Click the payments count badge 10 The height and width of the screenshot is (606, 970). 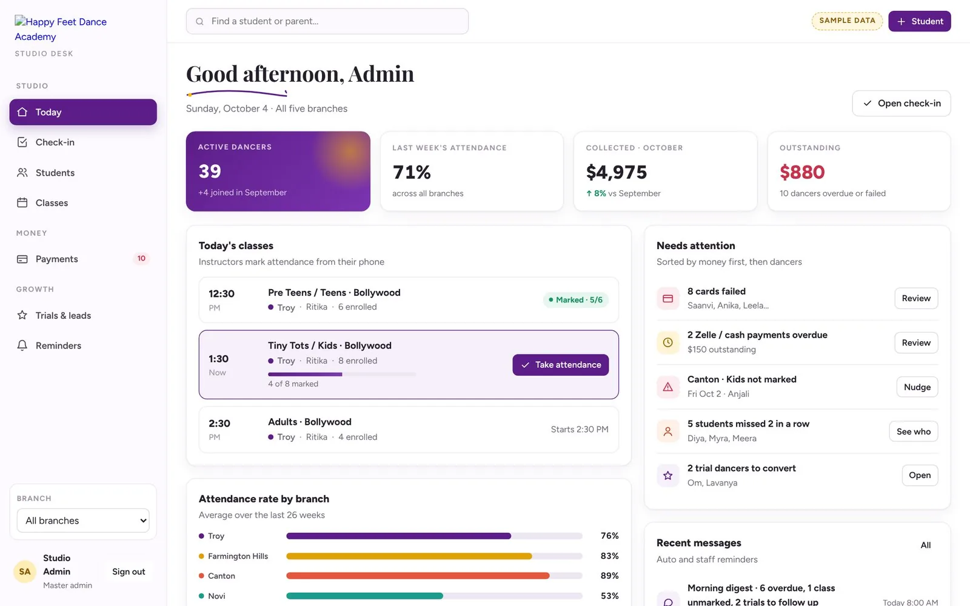pos(141,259)
